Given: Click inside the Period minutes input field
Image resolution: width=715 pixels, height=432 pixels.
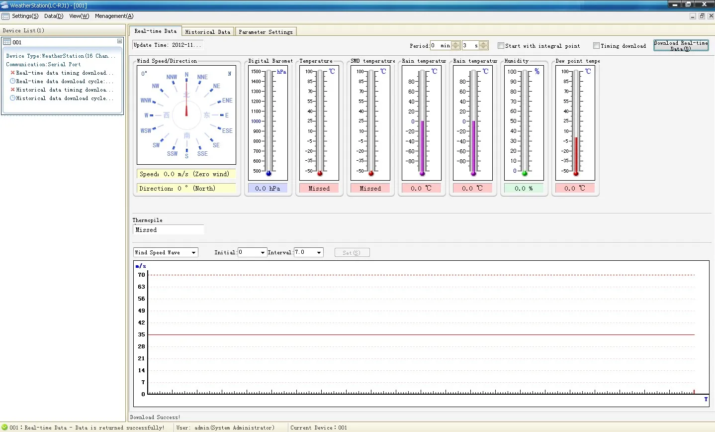Looking at the screenshot, I should pos(437,45).
